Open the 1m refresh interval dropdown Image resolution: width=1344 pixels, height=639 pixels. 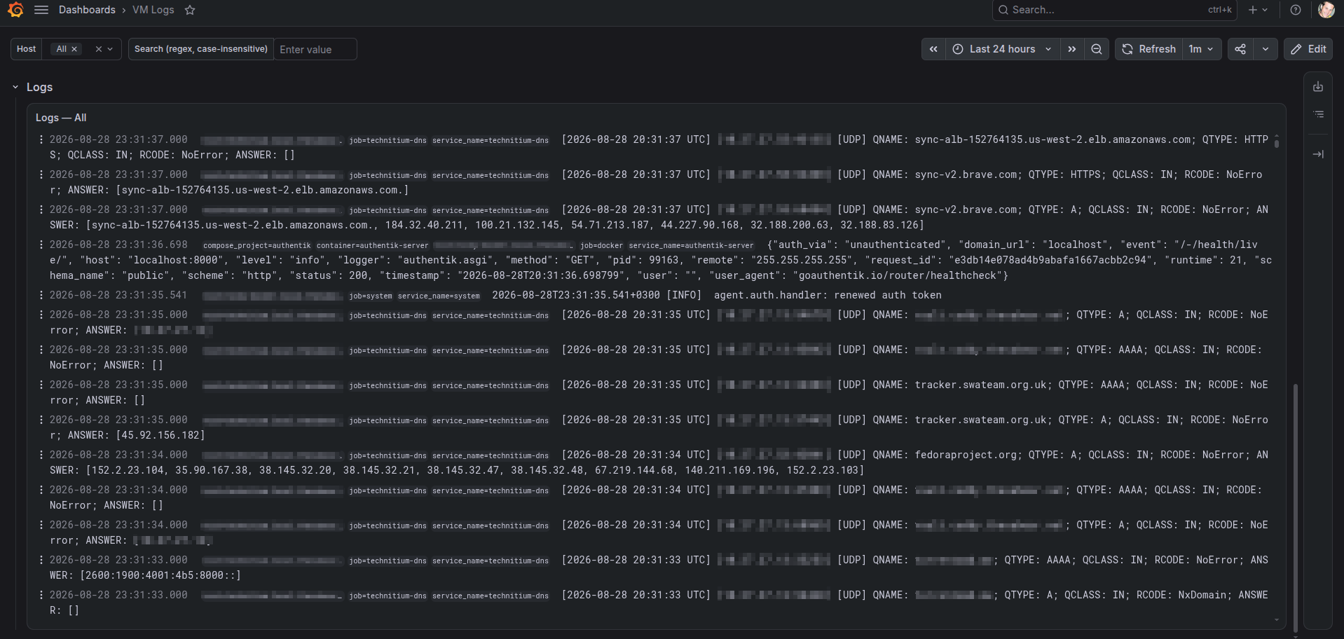click(1202, 49)
